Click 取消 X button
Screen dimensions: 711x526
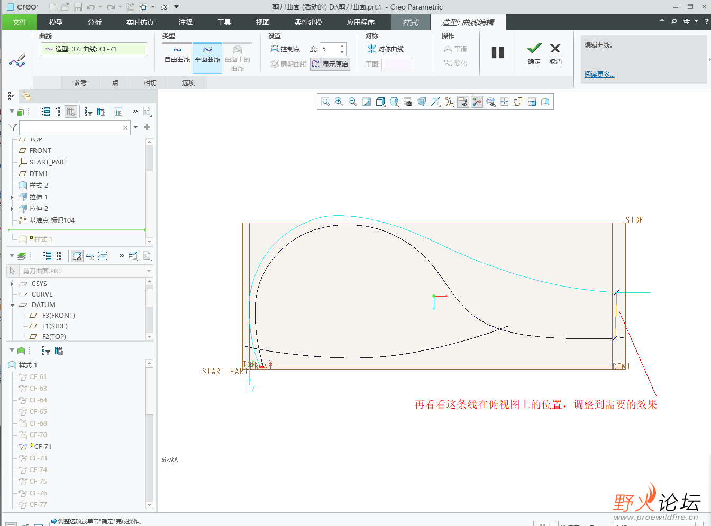[555, 54]
